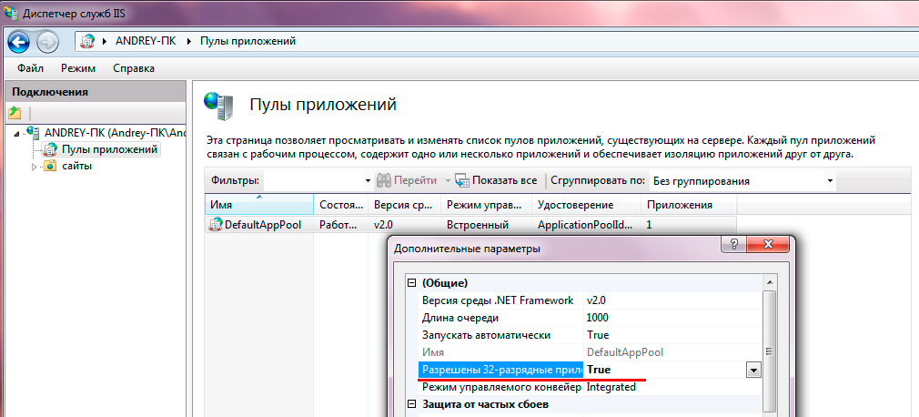Click the Фильтры input field
This screenshot has height=417, width=919.
[314, 181]
